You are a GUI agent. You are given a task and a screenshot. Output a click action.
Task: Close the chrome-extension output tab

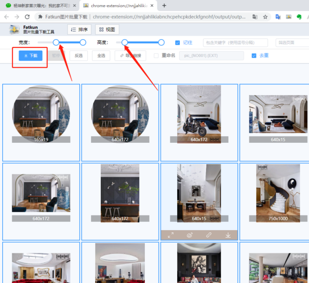coord(152,6)
